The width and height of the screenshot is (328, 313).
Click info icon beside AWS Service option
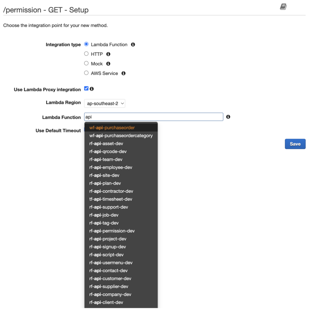123,73
